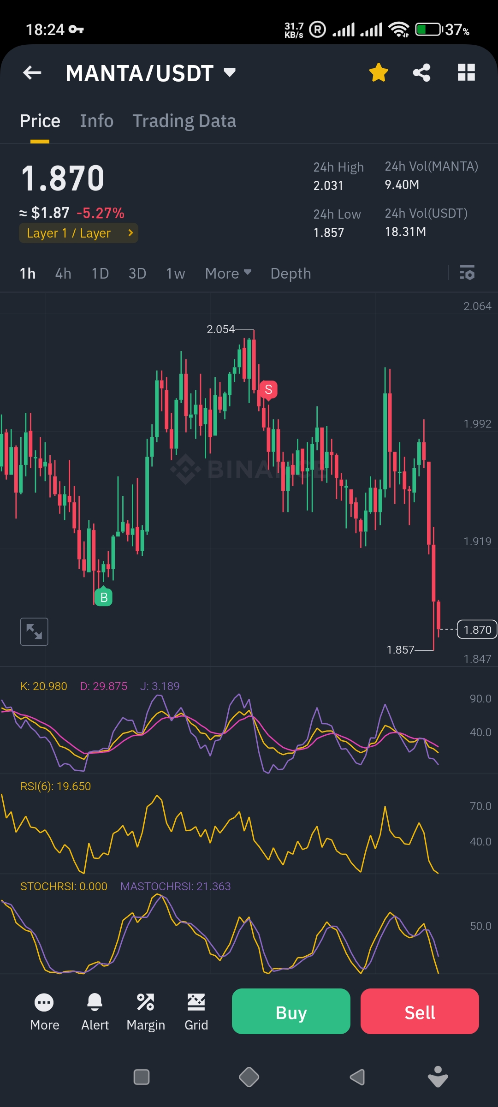Tap the D: 29.875 KDJ value

click(104, 686)
